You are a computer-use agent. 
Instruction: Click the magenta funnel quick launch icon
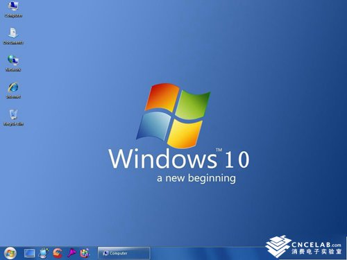(71, 253)
